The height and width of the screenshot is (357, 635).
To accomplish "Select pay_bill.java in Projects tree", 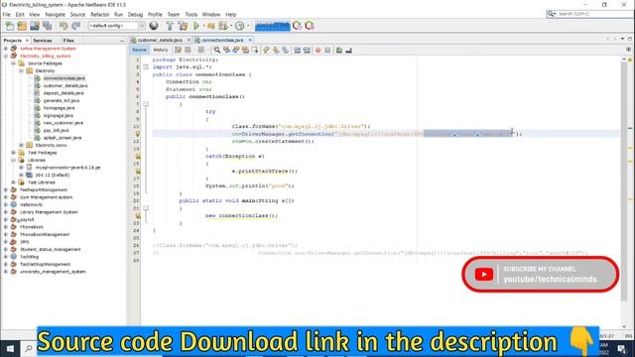I will point(56,130).
